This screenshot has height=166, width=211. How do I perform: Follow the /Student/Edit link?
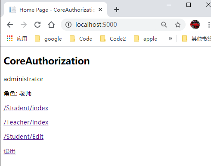[24, 137]
